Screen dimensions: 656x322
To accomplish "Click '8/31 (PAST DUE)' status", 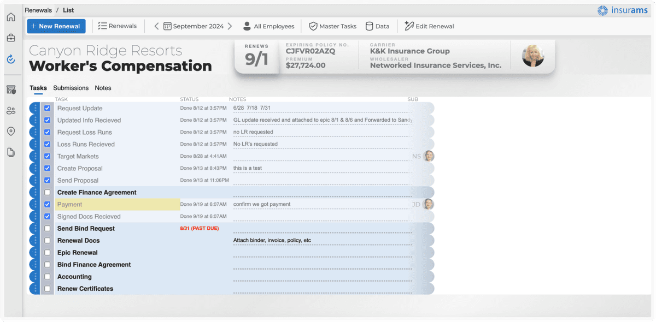I will click(200, 228).
